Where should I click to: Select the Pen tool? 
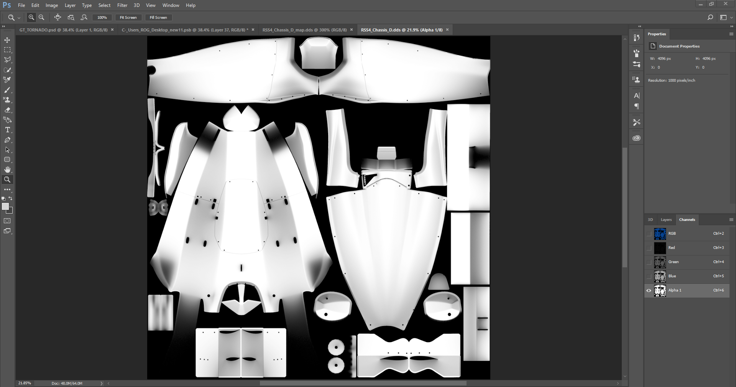[x=7, y=140]
